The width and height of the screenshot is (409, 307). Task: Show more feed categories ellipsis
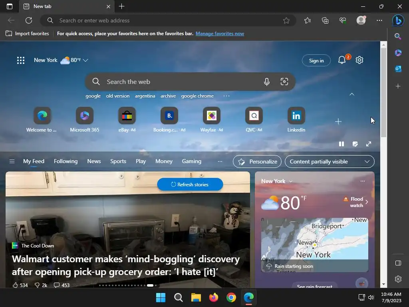click(x=220, y=161)
